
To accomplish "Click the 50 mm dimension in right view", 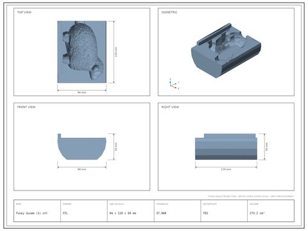I will click(267, 147).
